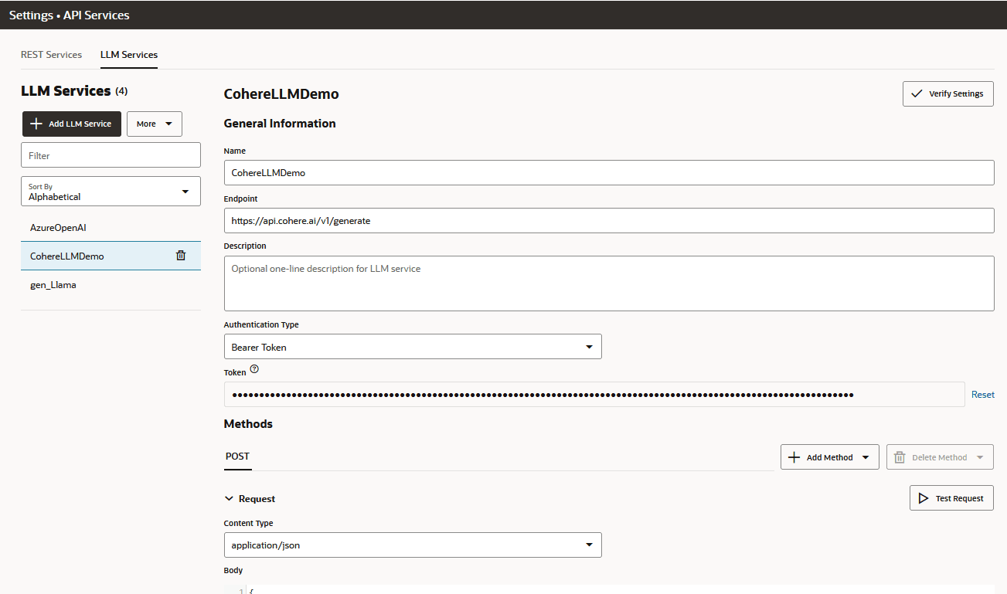Expand the Add Method dropdown arrow
This screenshot has height=594, width=1007.
[x=865, y=457]
